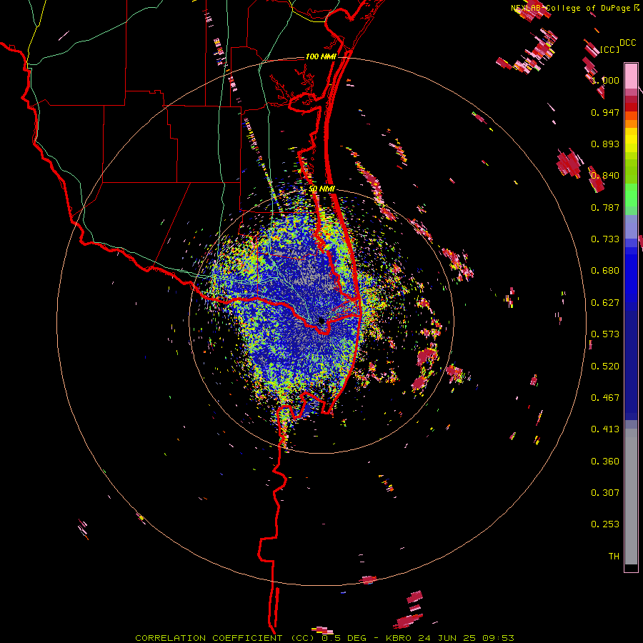Click the 100 NMI range ring label
The height and width of the screenshot is (643, 643).
(321, 56)
